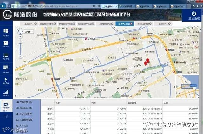
Task: Open the lightning-bolt warning sidebar icon
Action: pyautogui.click(x=6, y=80)
